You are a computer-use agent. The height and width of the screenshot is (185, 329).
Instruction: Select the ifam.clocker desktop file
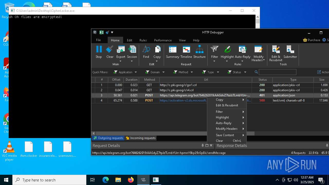tap(29, 149)
